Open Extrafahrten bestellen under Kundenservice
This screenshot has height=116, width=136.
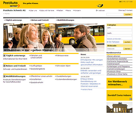[x=117, y=59]
